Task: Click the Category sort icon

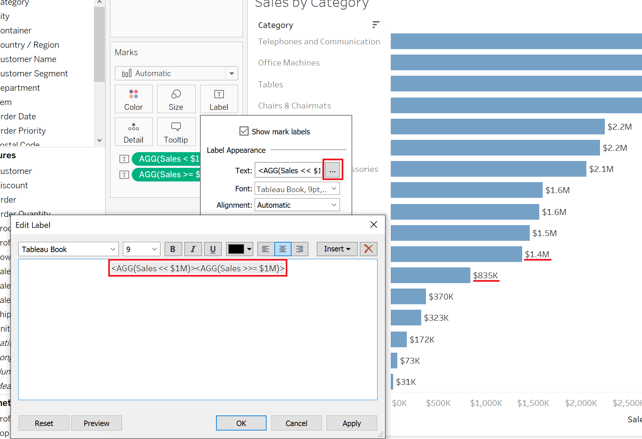Action: pyautogui.click(x=376, y=25)
